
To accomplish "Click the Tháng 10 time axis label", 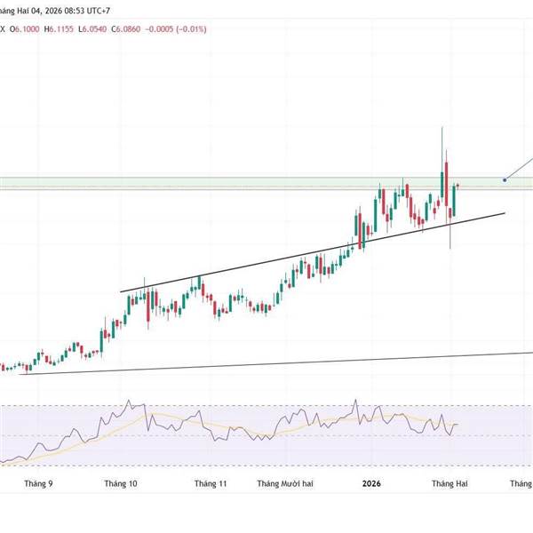I will coord(121,483).
